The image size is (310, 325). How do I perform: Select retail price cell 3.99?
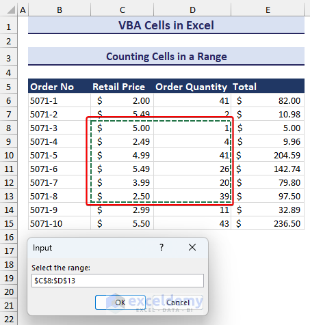[x=122, y=182]
